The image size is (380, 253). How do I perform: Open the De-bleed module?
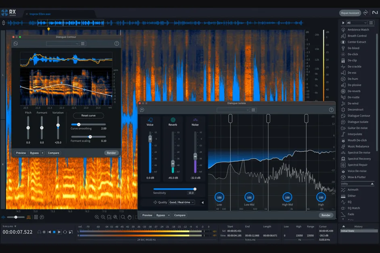pos(351,48)
